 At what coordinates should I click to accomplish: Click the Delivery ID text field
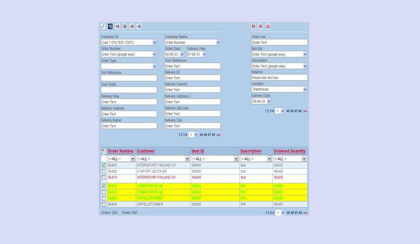192,78
